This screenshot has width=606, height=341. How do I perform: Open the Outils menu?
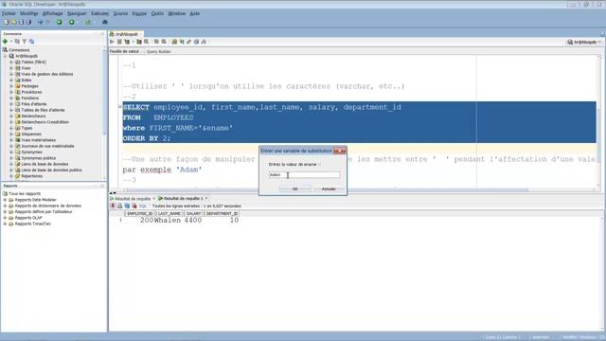pyautogui.click(x=157, y=13)
